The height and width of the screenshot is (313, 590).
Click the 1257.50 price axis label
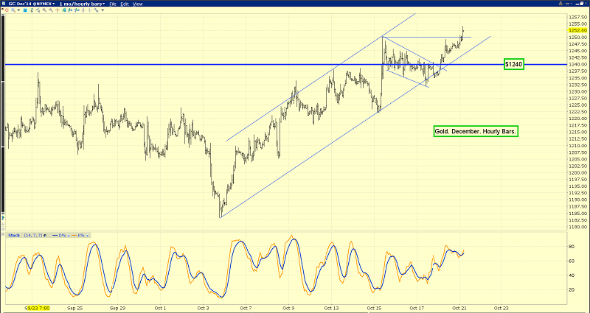578,17
